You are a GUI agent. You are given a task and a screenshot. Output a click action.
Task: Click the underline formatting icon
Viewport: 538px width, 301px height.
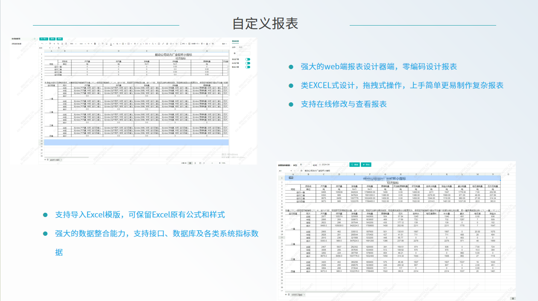(x=107, y=43)
